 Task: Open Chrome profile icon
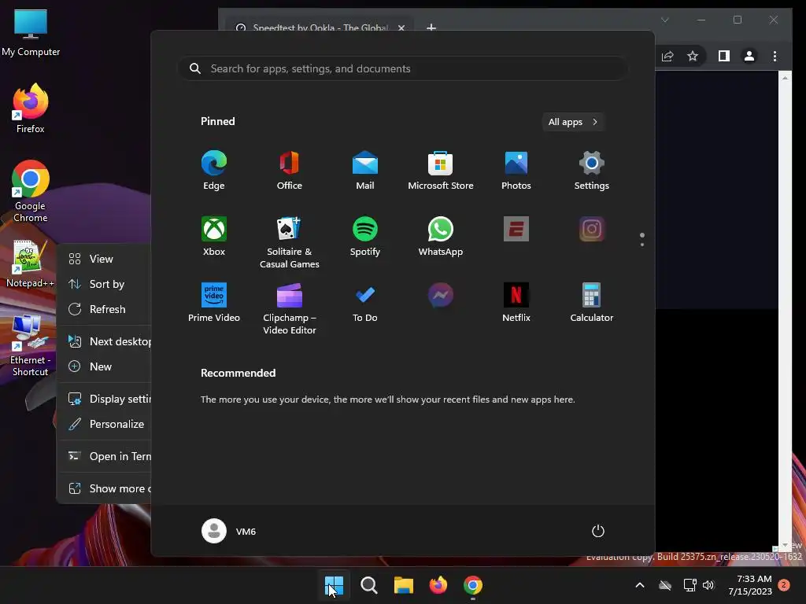(x=749, y=56)
